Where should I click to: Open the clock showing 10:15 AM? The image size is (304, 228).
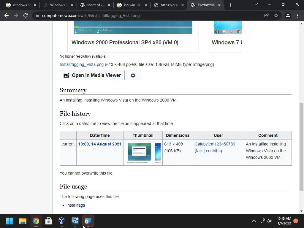tap(284, 221)
